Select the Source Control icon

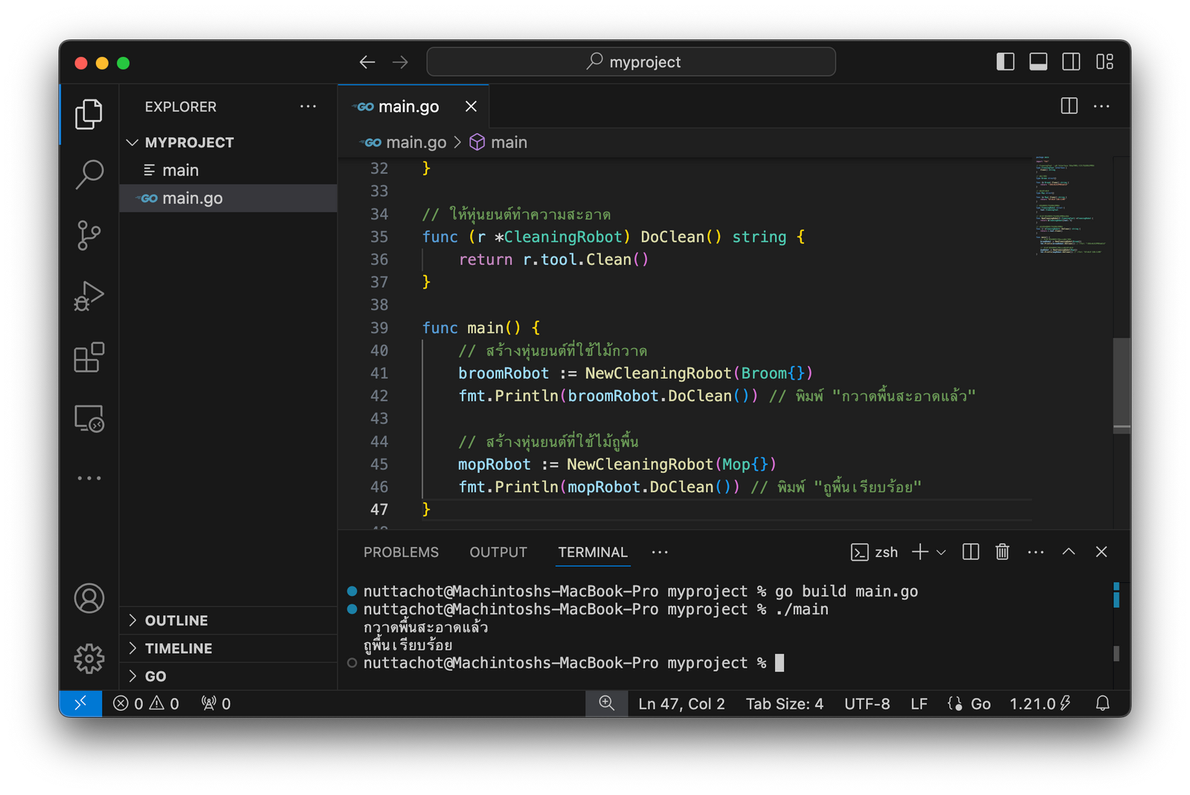click(89, 235)
